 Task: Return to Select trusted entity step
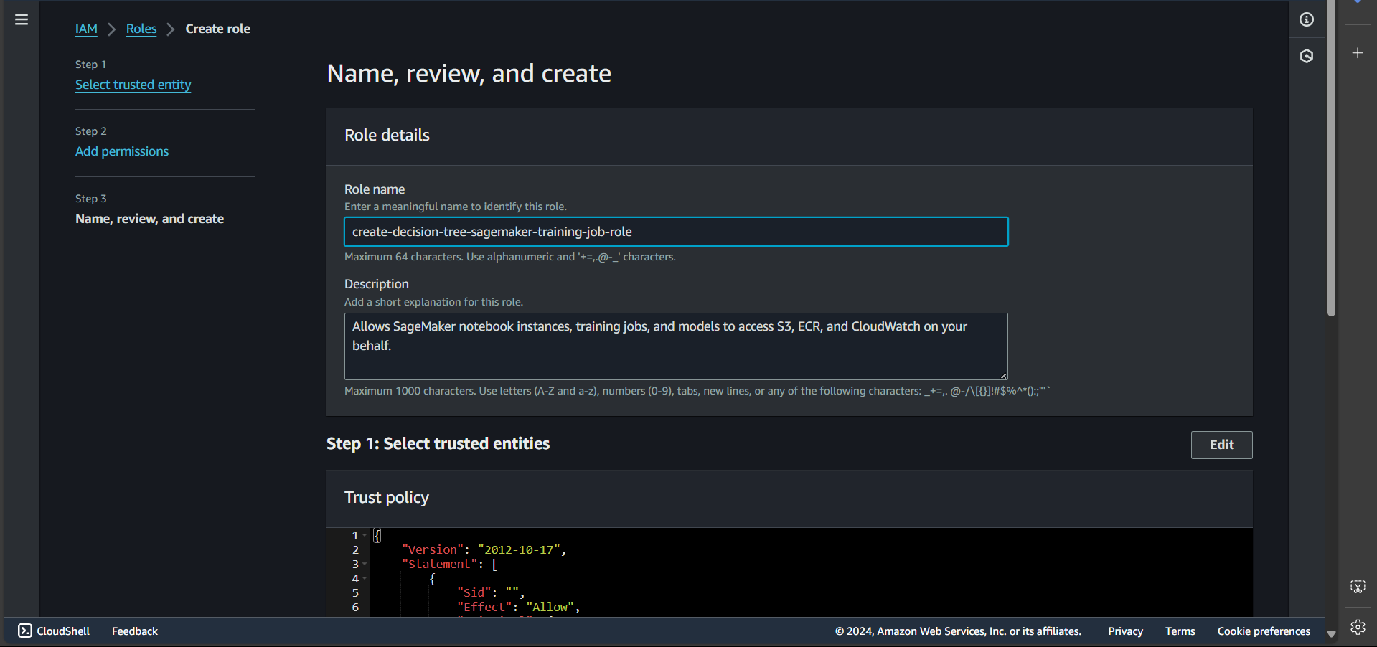point(133,85)
